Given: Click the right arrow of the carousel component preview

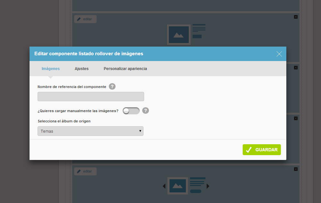Looking at the screenshot, I should coord(208,186).
